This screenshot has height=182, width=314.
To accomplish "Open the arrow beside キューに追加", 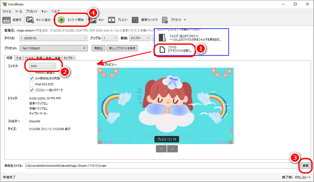I will (x=53, y=20).
